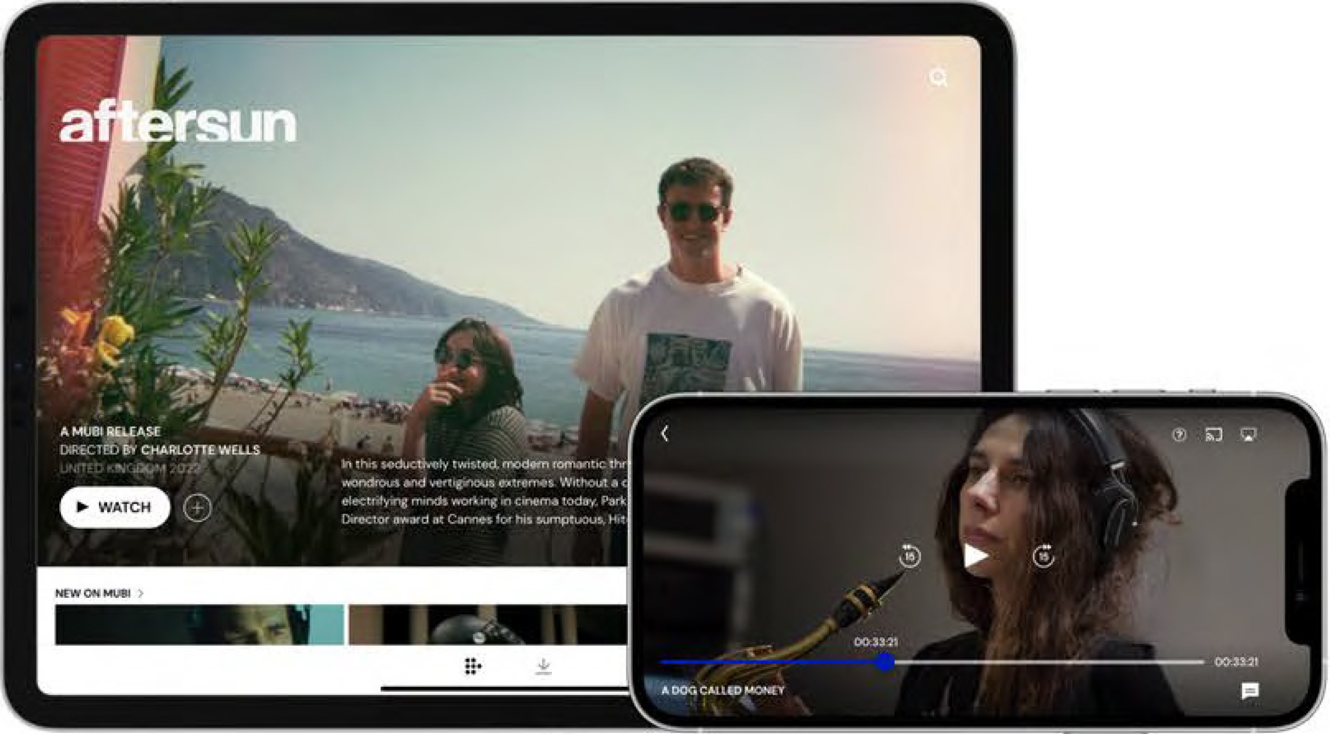Open the New on MUBI section
The width and height of the screenshot is (1330, 734).
pos(93,593)
